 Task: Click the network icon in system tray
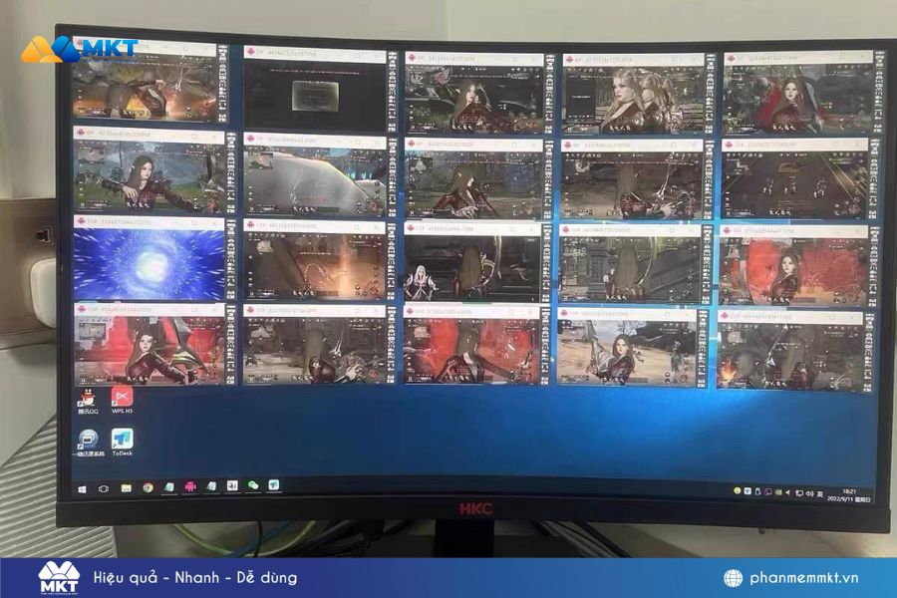[x=797, y=493]
